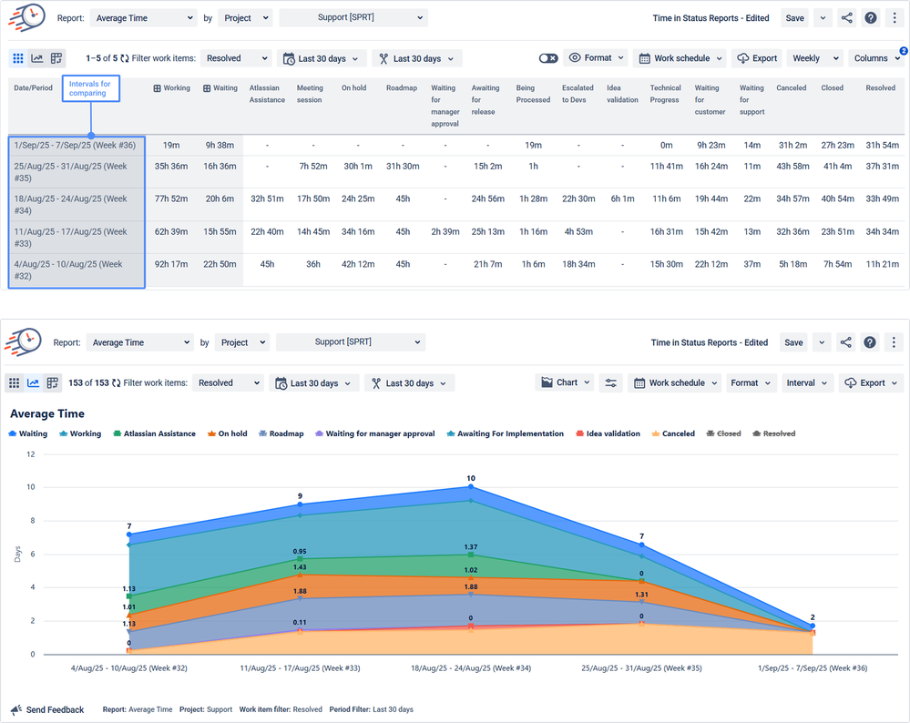910x723 pixels.
Task: Open the Columns dropdown
Action: coord(876,58)
